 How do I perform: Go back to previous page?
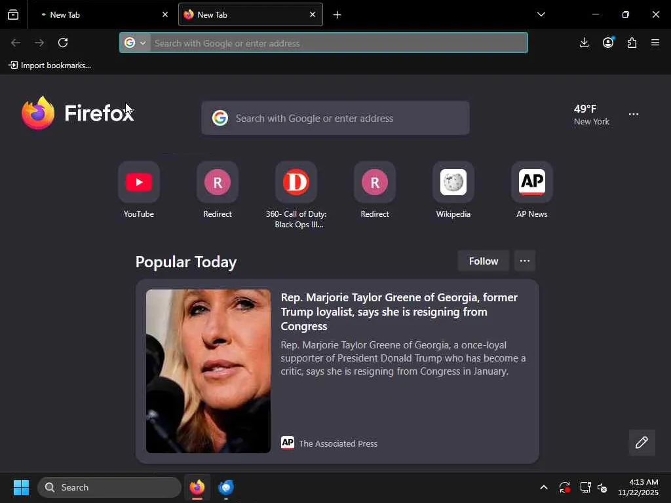[x=16, y=43]
